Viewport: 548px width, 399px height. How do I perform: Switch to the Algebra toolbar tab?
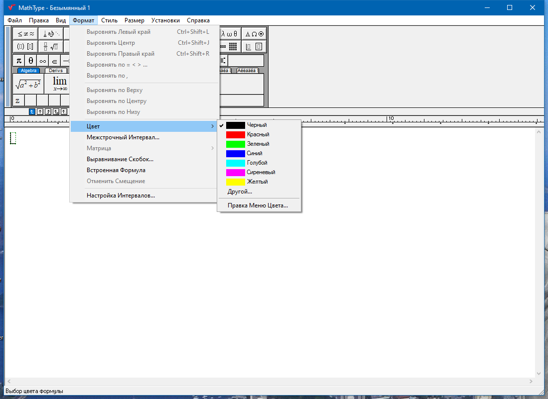click(x=29, y=71)
